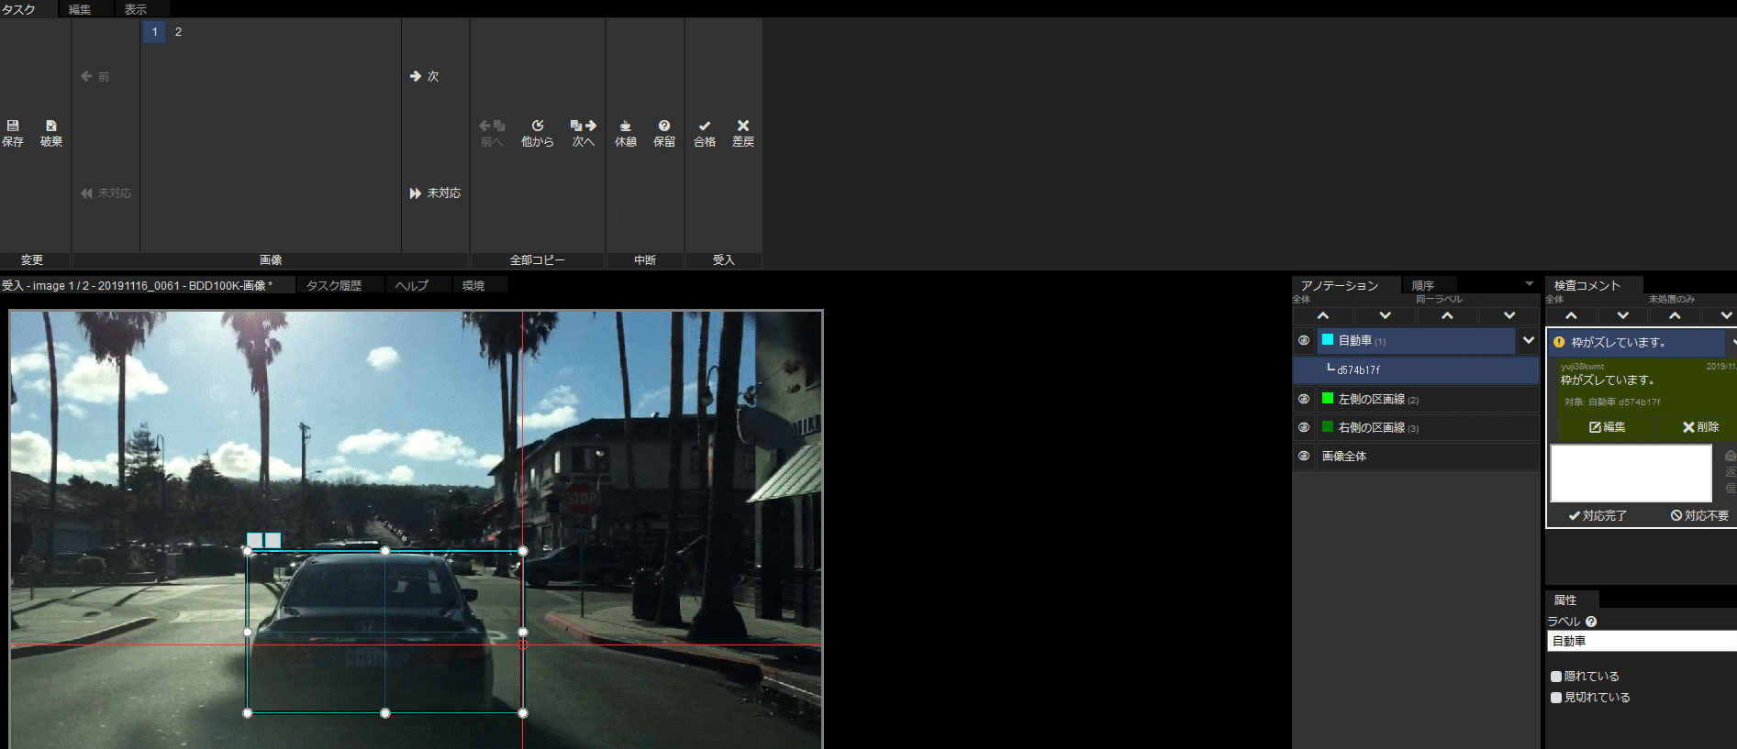Save the task with 保存 icon
Viewport: 1737px width, 749px height.
click(x=13, y=133)
